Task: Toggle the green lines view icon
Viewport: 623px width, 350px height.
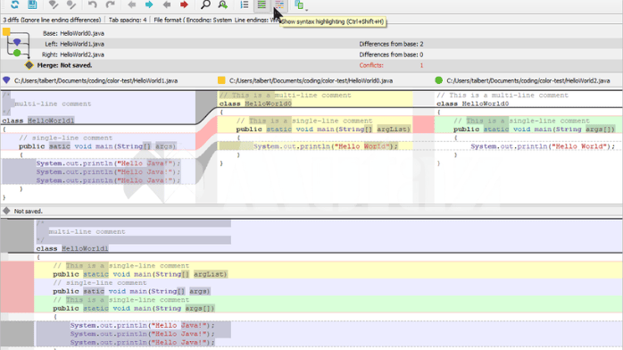Action: [x=262, y=4]
